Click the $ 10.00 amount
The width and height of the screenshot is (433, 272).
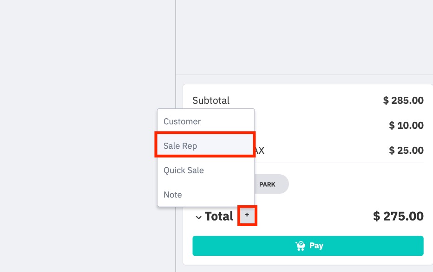click(x=406, y=126)
